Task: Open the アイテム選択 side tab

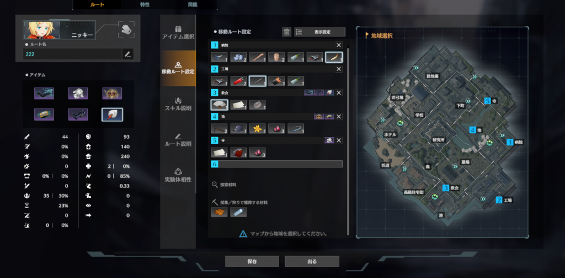Action: [x=178, y=32]
